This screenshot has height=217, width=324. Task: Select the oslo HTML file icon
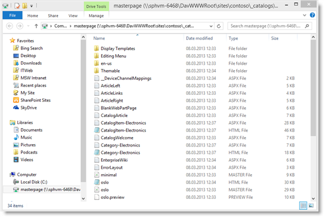point(97,182)
